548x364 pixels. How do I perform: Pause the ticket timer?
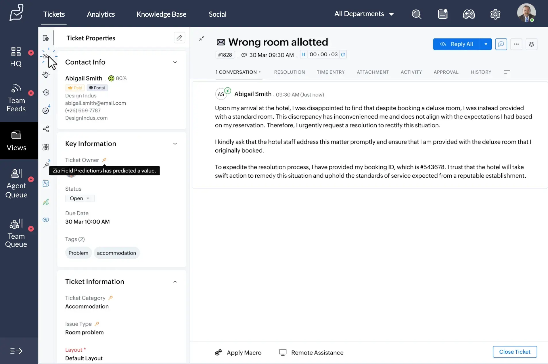(x=304, y=54)
